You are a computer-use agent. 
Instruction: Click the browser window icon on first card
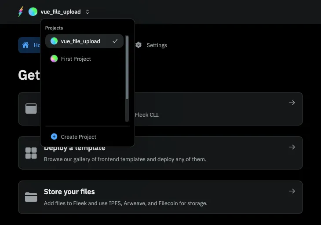(x=31, y=109)
